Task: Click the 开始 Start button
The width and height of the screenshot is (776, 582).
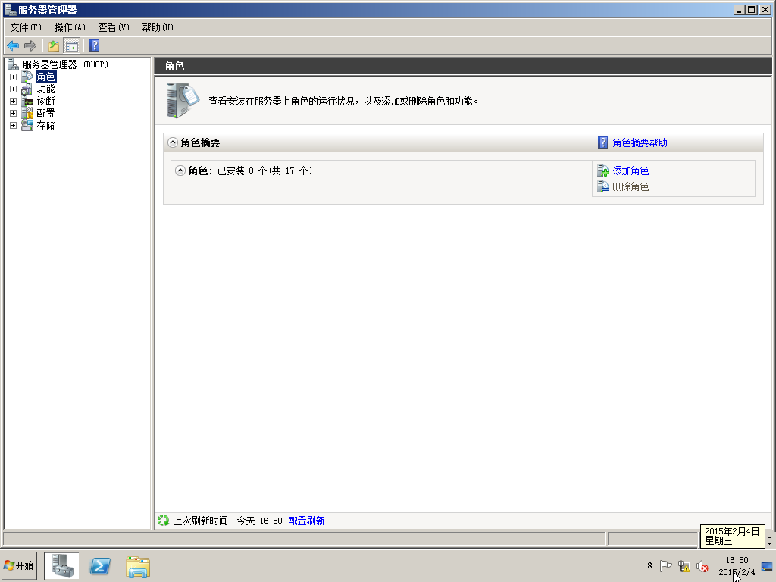Action: 19,565
